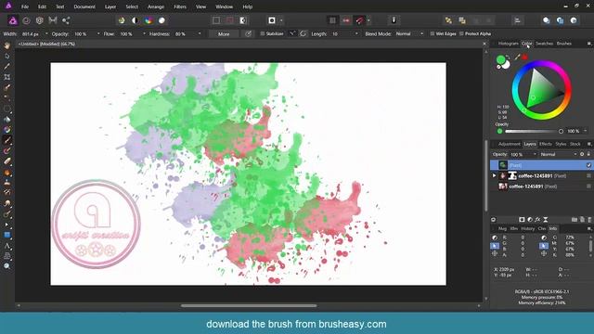This screenshot has height=334, width=594.
Task: Open the stabiliser Length dropdown
Action: click(x=356, y=33)
